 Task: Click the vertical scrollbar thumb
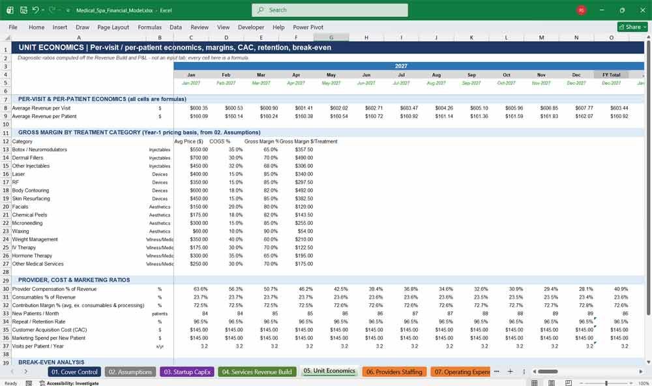(648, 177)
